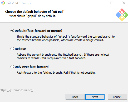Screen dimensions: 128x102
Task: Click the description text under Rebase
Action: coord(63,56)
